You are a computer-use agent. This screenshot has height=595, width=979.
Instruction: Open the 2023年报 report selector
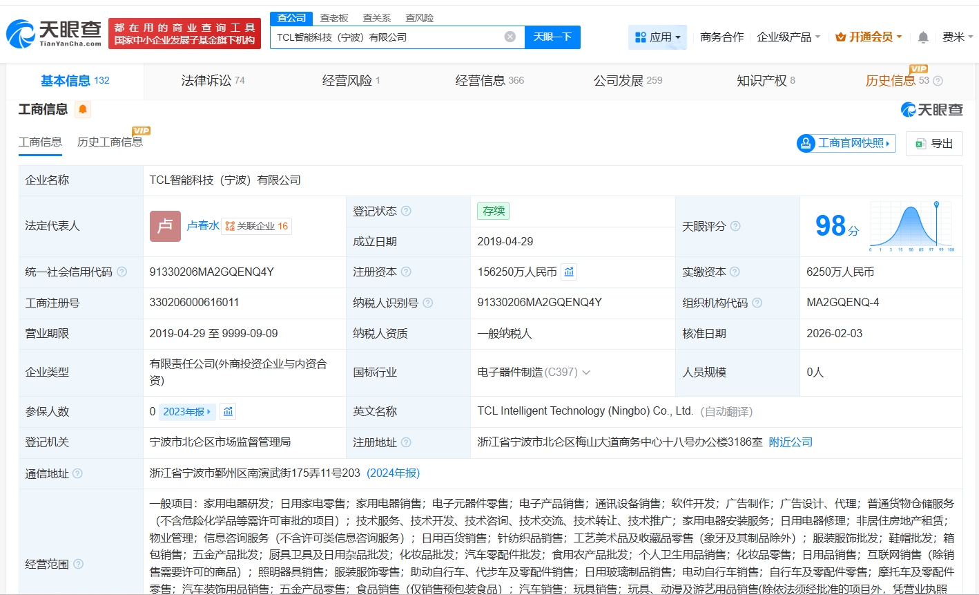[x=187, y=412]
